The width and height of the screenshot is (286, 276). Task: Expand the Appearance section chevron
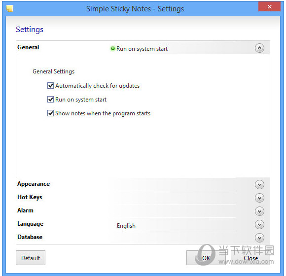(259, 184)
